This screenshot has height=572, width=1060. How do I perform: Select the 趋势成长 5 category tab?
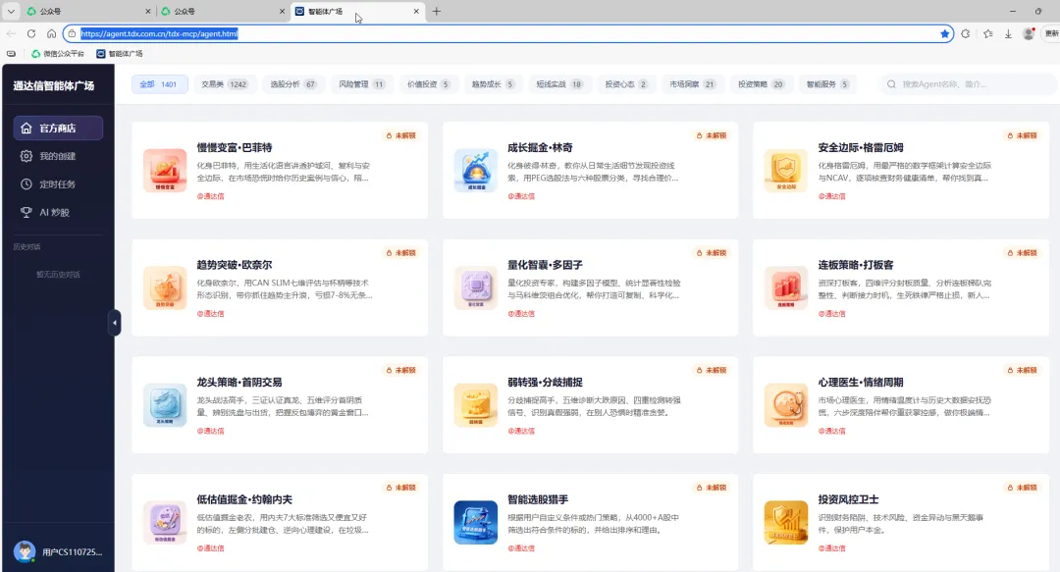coord(493,84)
